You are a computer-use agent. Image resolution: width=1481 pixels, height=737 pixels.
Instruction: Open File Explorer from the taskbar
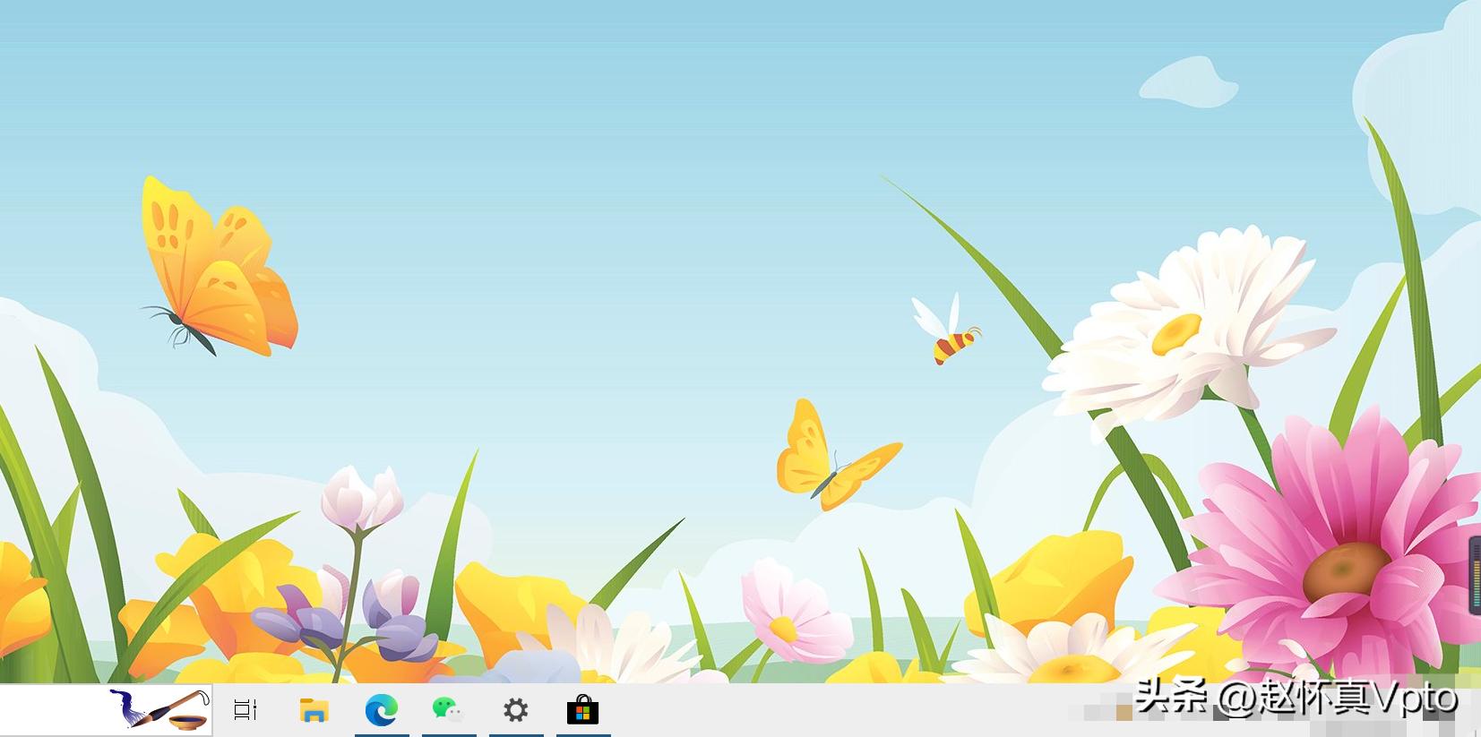click(314, 711)
